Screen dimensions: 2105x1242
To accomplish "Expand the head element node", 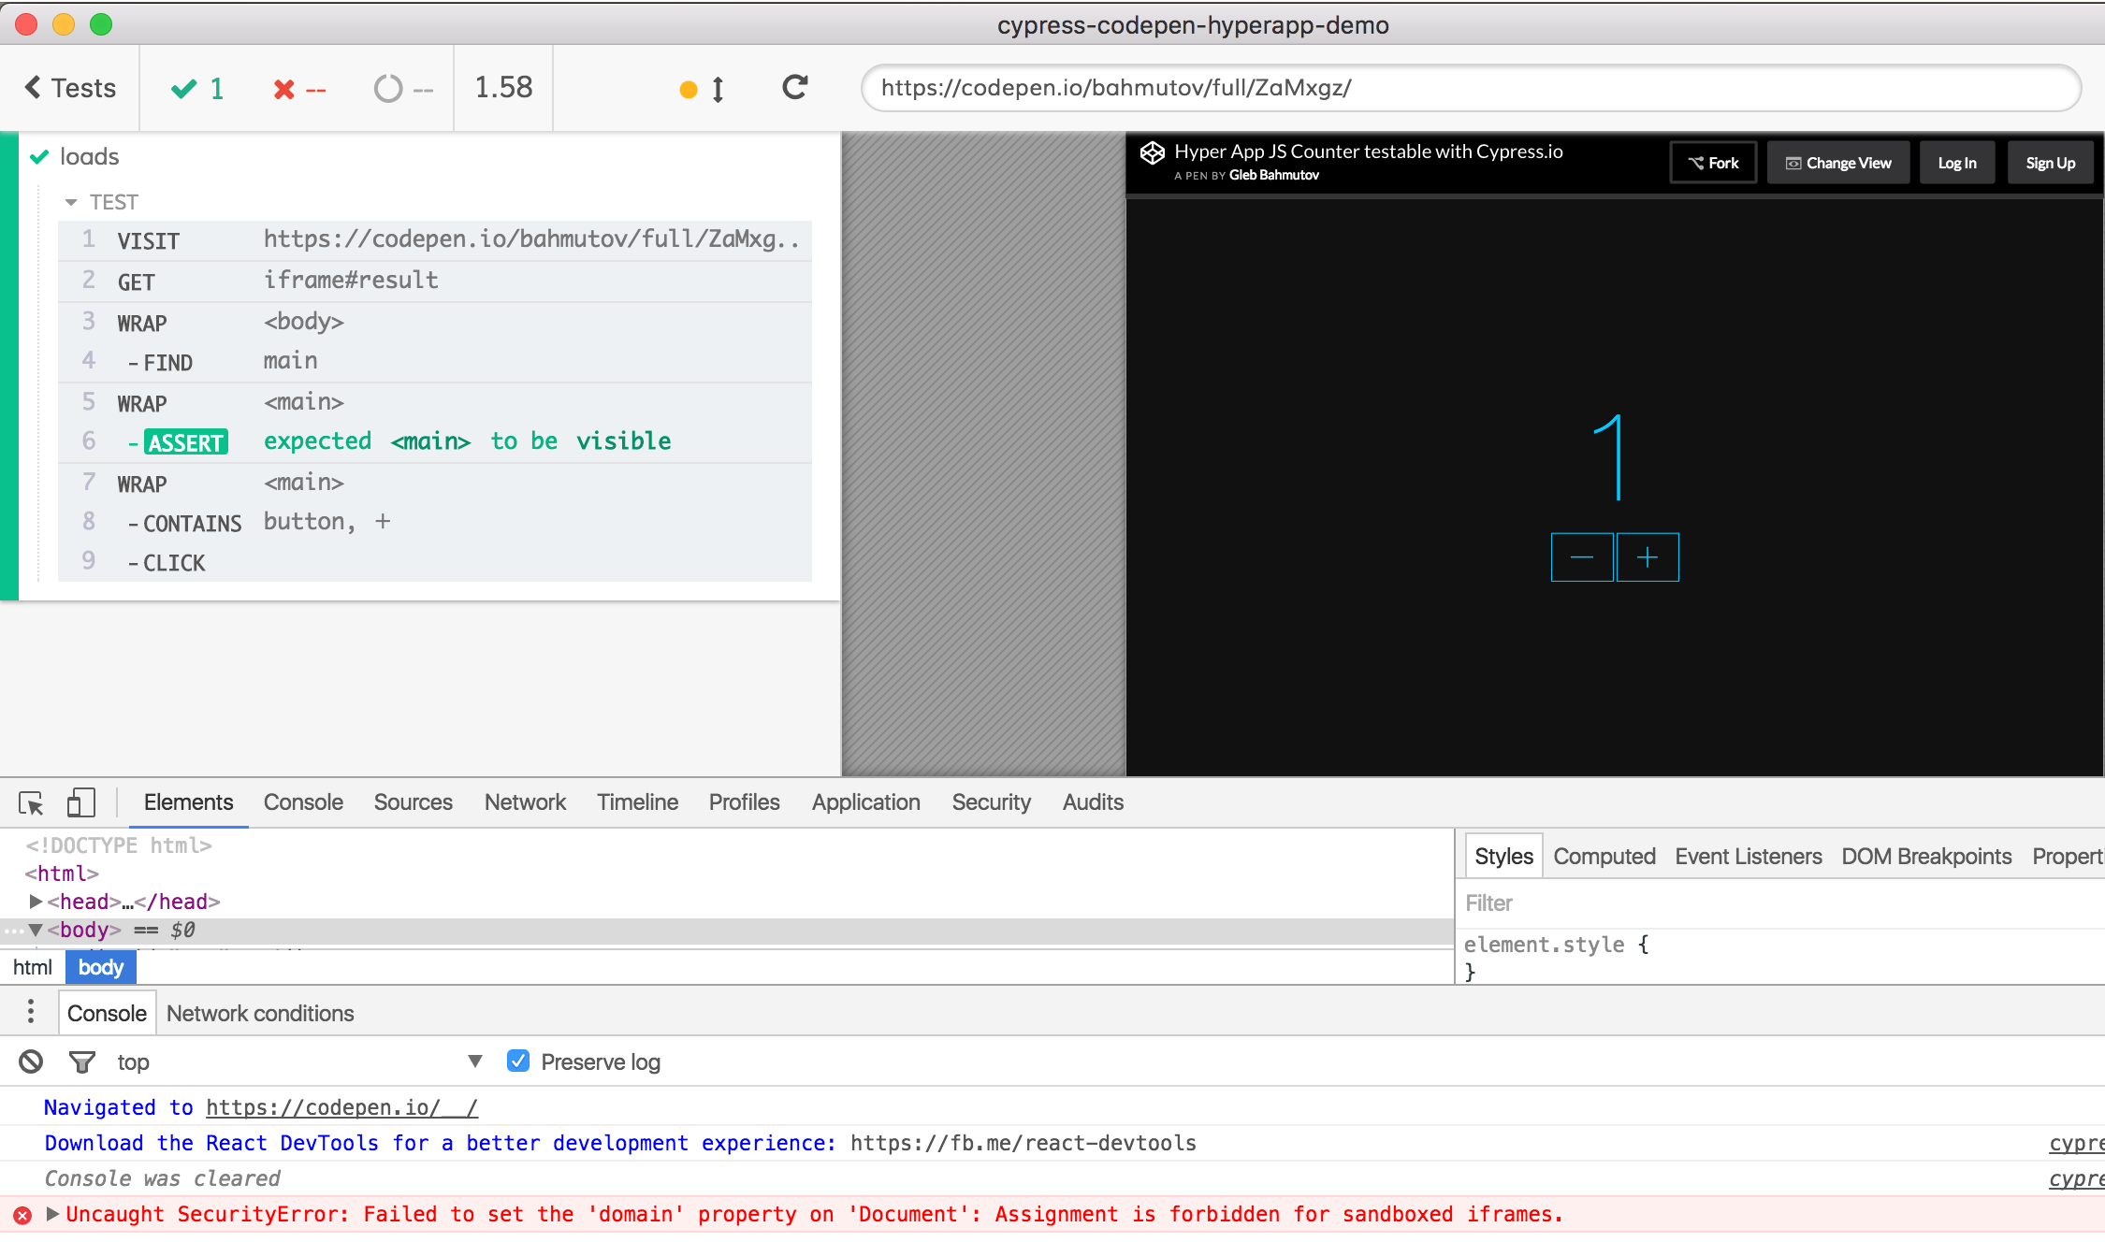I will (x=36, y=902).
